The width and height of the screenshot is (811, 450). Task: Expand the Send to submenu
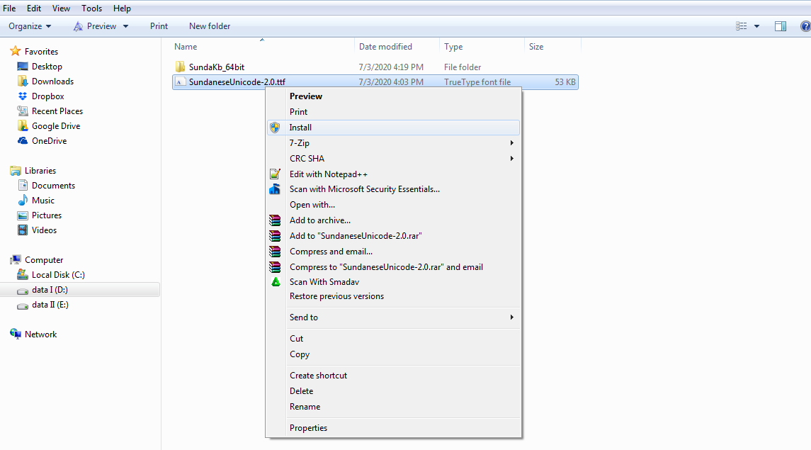[511, 317]
